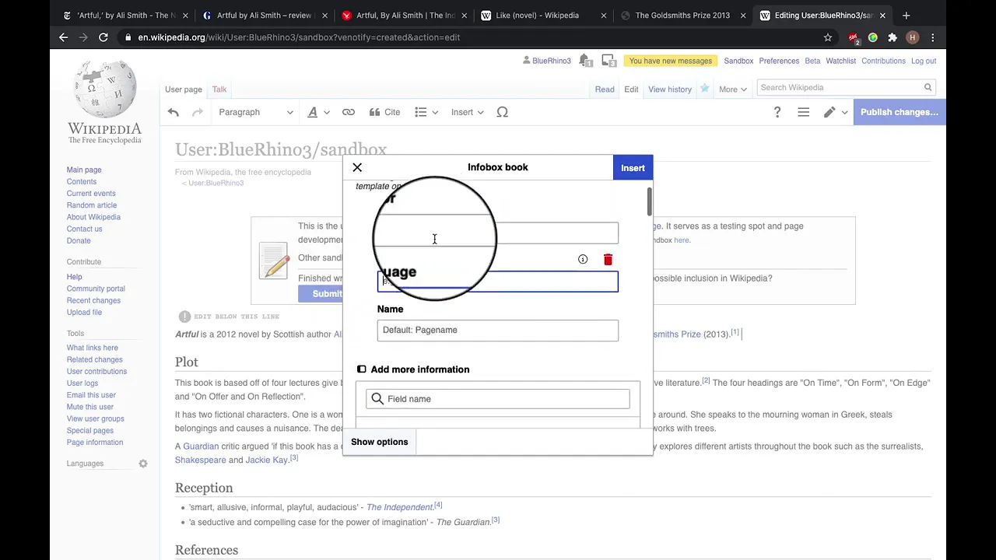Open special character omega tool

(x=503, y=112)
